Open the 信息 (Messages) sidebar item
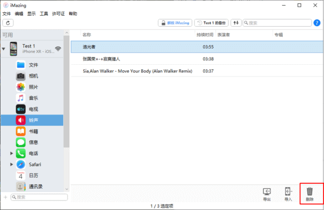Viewport: 324px width, 210px height. (x=32, y=142)
